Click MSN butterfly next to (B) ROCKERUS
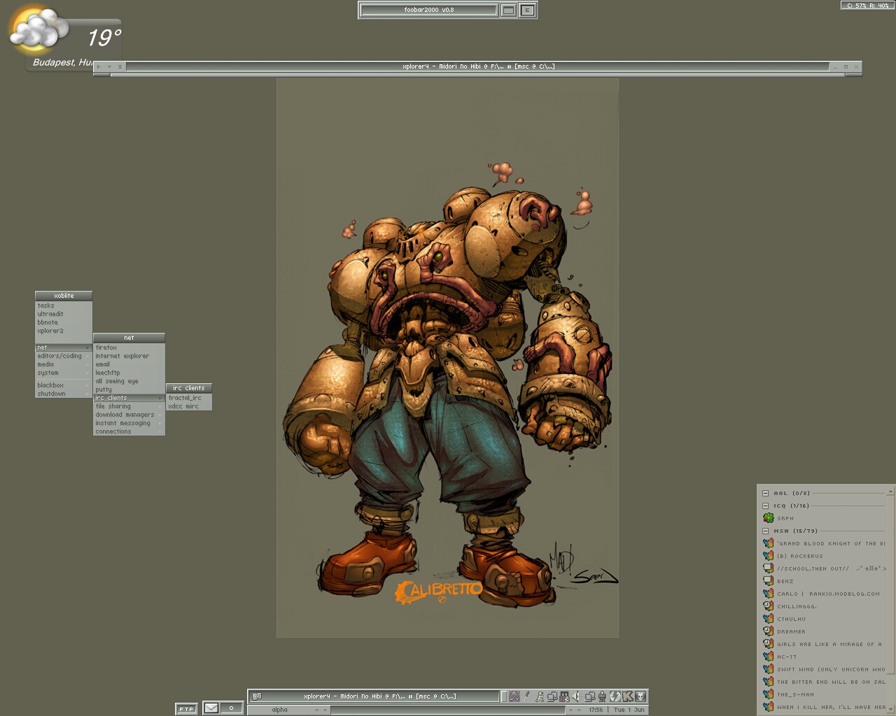The height and width of the screenshot is (716, 896). (768, 556)
